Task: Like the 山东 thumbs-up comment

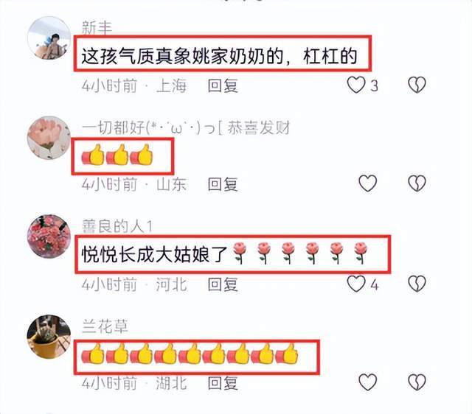Action: tap(367, 183)
